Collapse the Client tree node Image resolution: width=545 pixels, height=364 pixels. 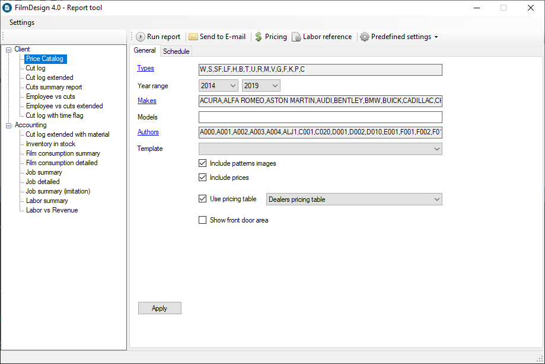(x=8, y=50)
